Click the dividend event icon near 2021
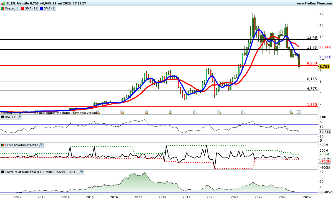The image size is (333, 200). [x=243, y=112]
